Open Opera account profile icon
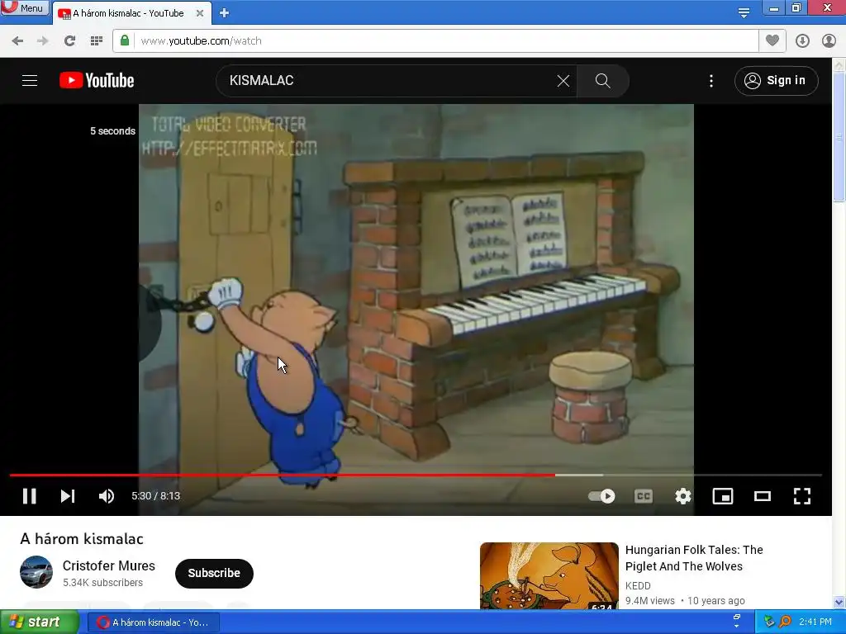Image resolution: width=846 pixels, height=634 pixels. (x=829, y=41)
